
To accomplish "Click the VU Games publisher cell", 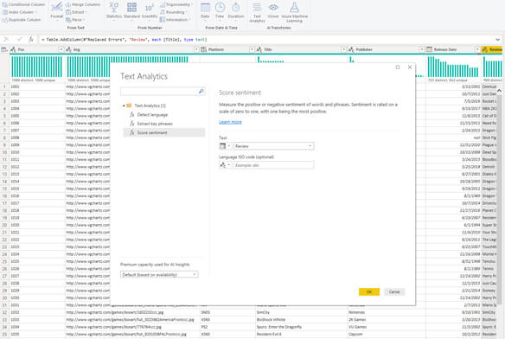I will 387,327.
